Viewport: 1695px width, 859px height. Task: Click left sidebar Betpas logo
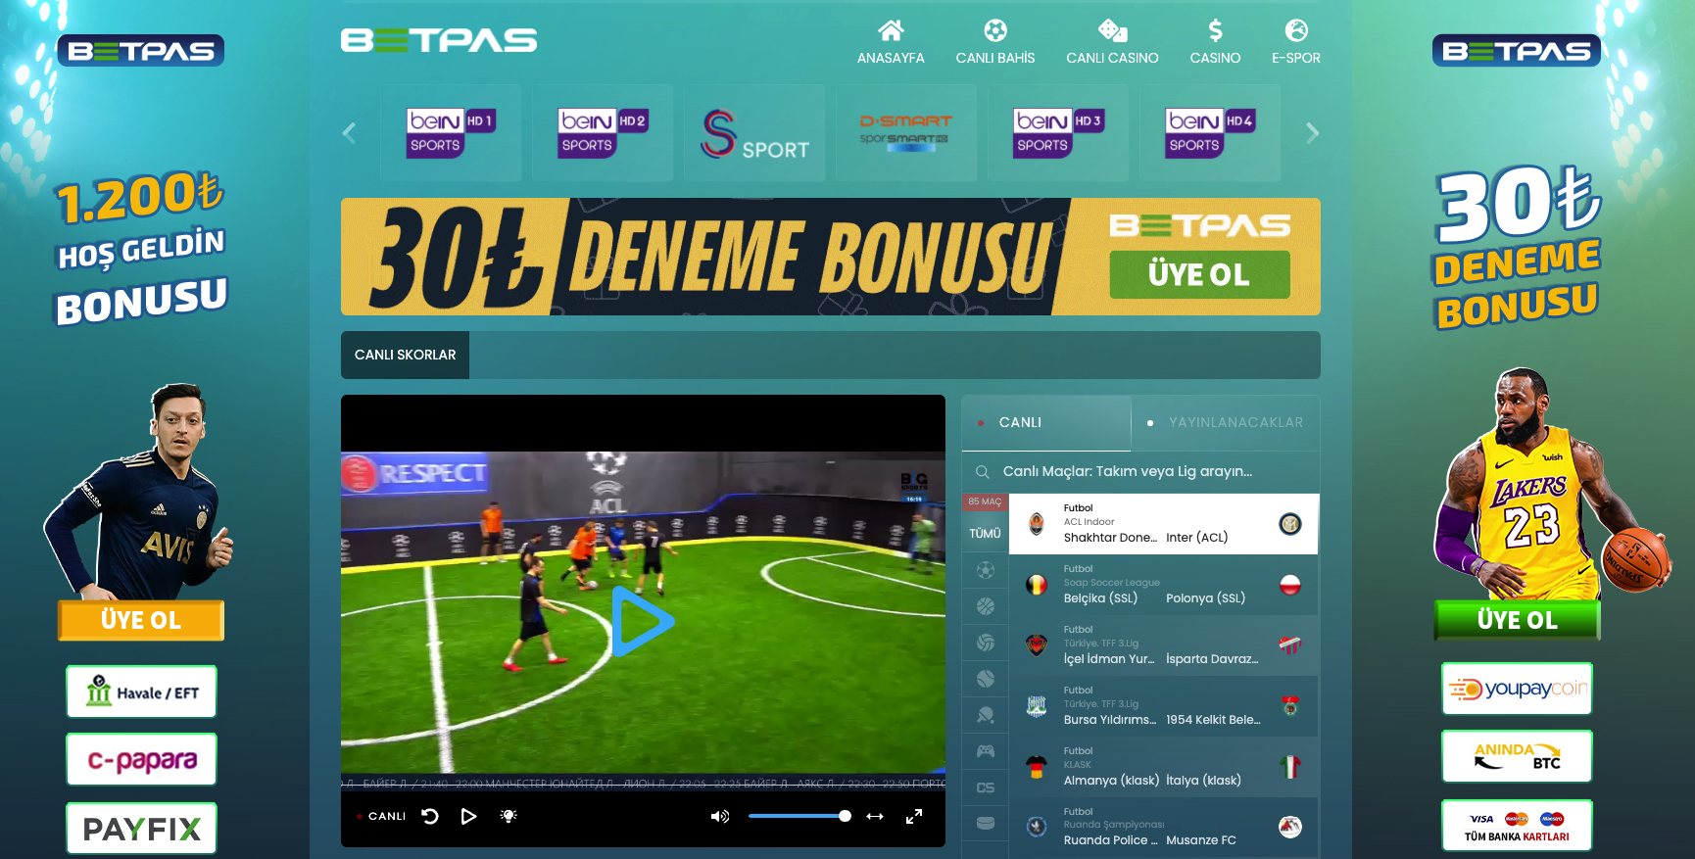141,51
